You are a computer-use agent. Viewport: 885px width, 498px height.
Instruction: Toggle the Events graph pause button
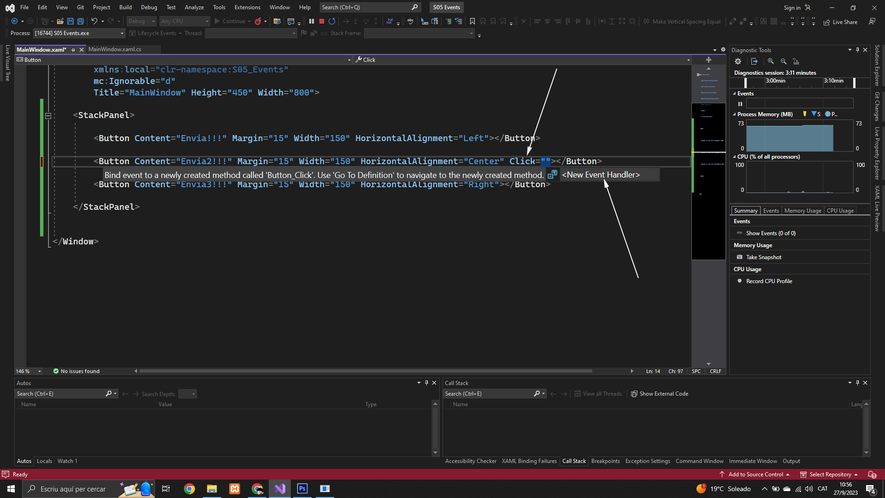click(x=740, y=104)
